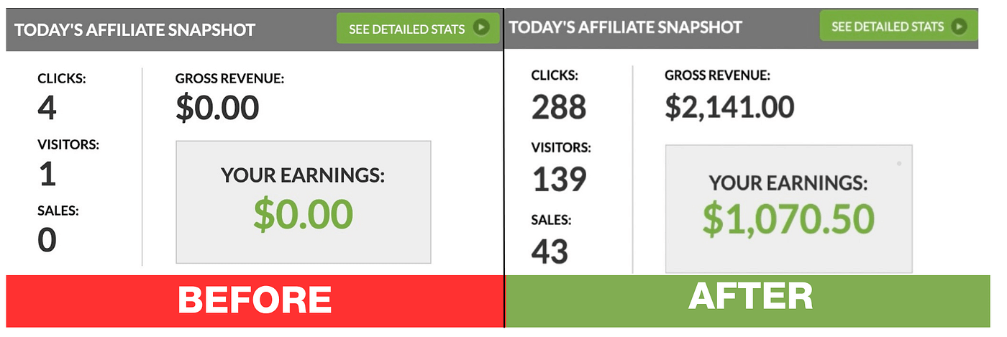The image size is (1007, 337).
Task: Click the sales count showing 43
Action: pos(550,251)
